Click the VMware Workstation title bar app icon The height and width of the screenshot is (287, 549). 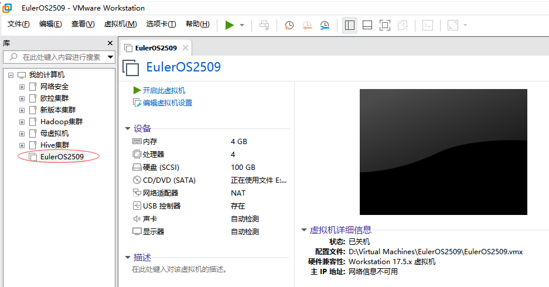(x=7, y=8)
